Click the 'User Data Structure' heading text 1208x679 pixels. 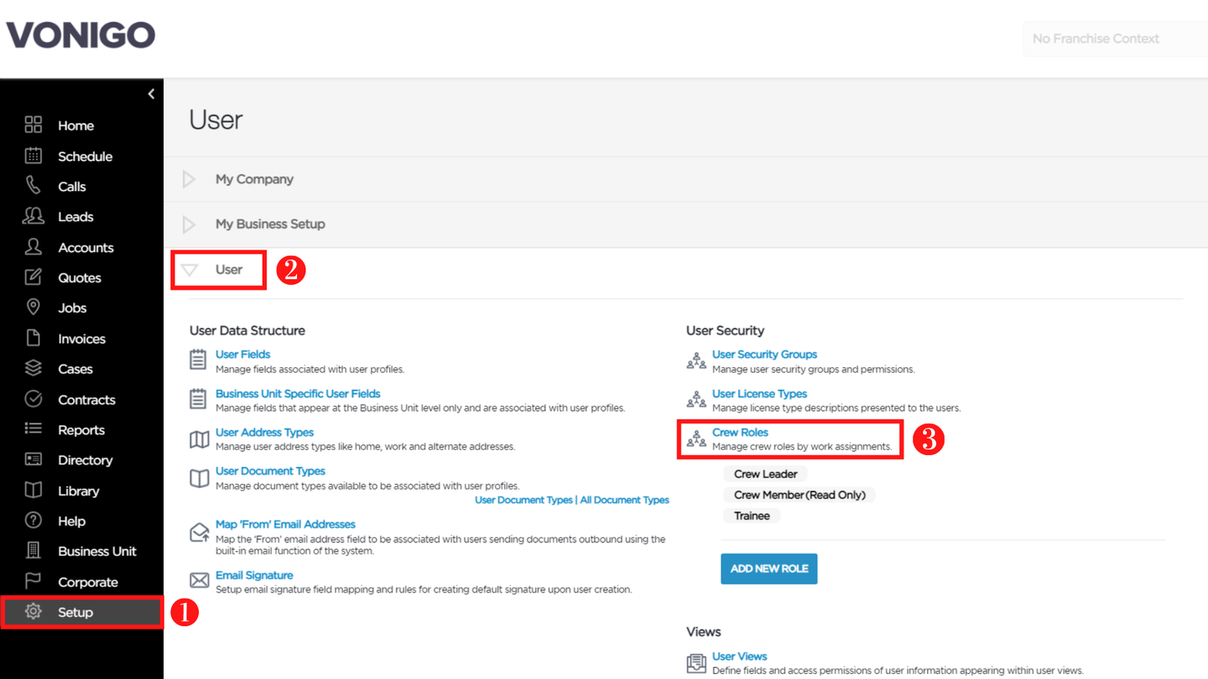pos(247,330)
